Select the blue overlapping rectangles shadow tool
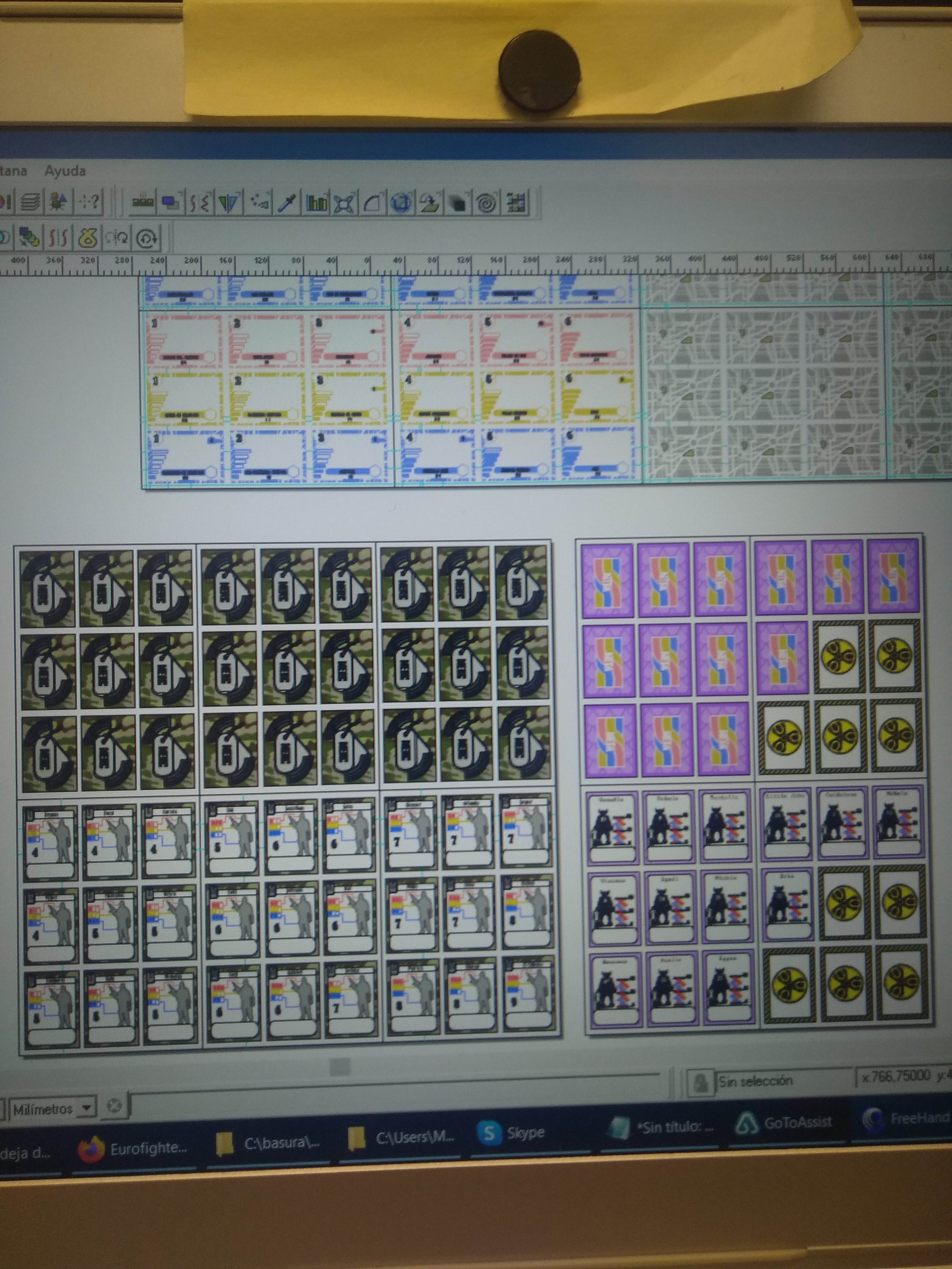The width and height of the screenshot is (952, 1269). pos(171,203)
